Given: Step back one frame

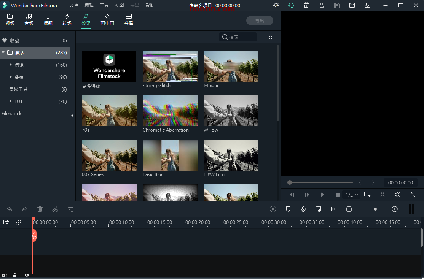Looking at the screenshot, I should [292, 195].
